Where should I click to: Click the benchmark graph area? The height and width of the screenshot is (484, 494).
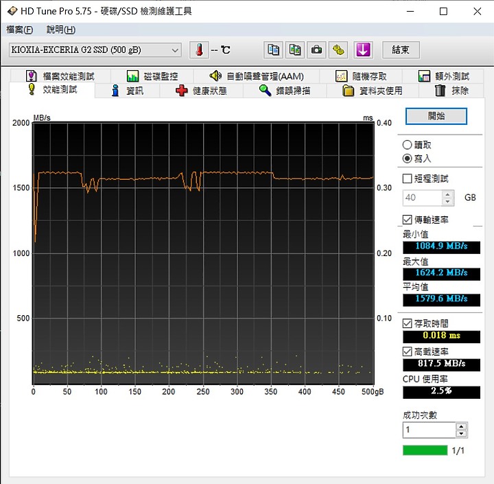pos(203,253)
